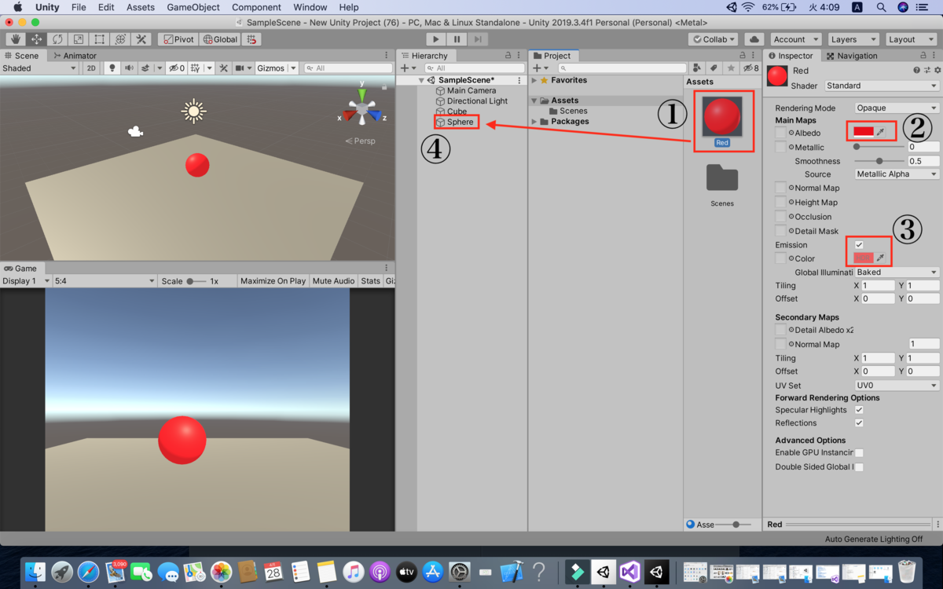Open Layers dropdown
This screenshot has width=943, height=589.
(x=852, y=39)
